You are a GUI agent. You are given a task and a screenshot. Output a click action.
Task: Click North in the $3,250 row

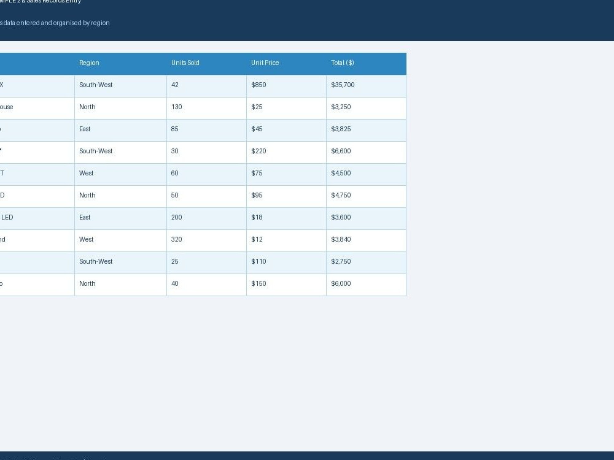click(x=120, y=108)
